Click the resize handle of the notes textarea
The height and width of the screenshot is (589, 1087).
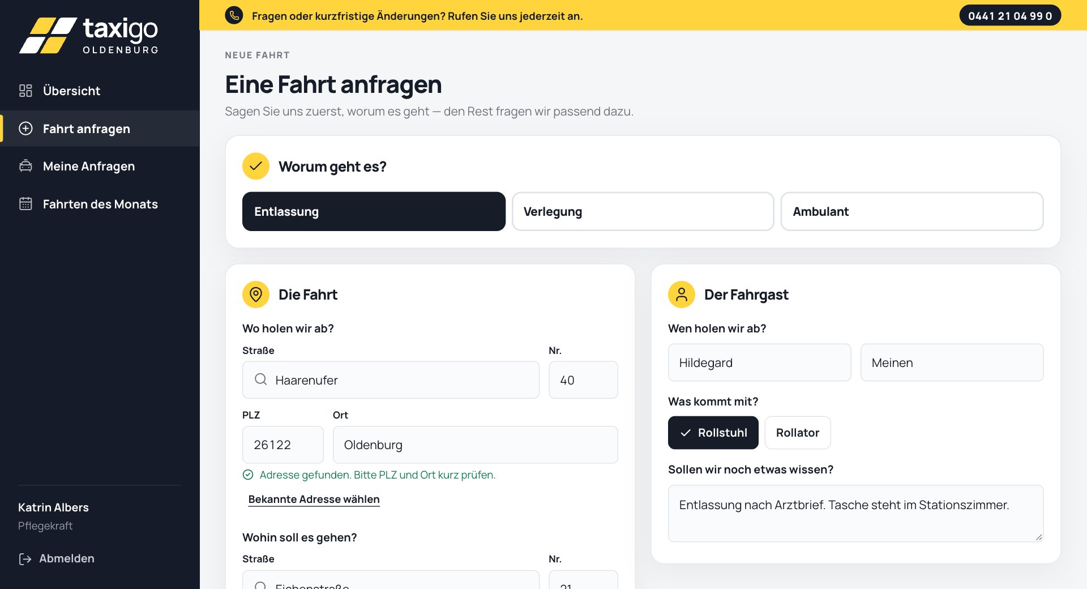pyautogui.click(x=1039, y=537)
